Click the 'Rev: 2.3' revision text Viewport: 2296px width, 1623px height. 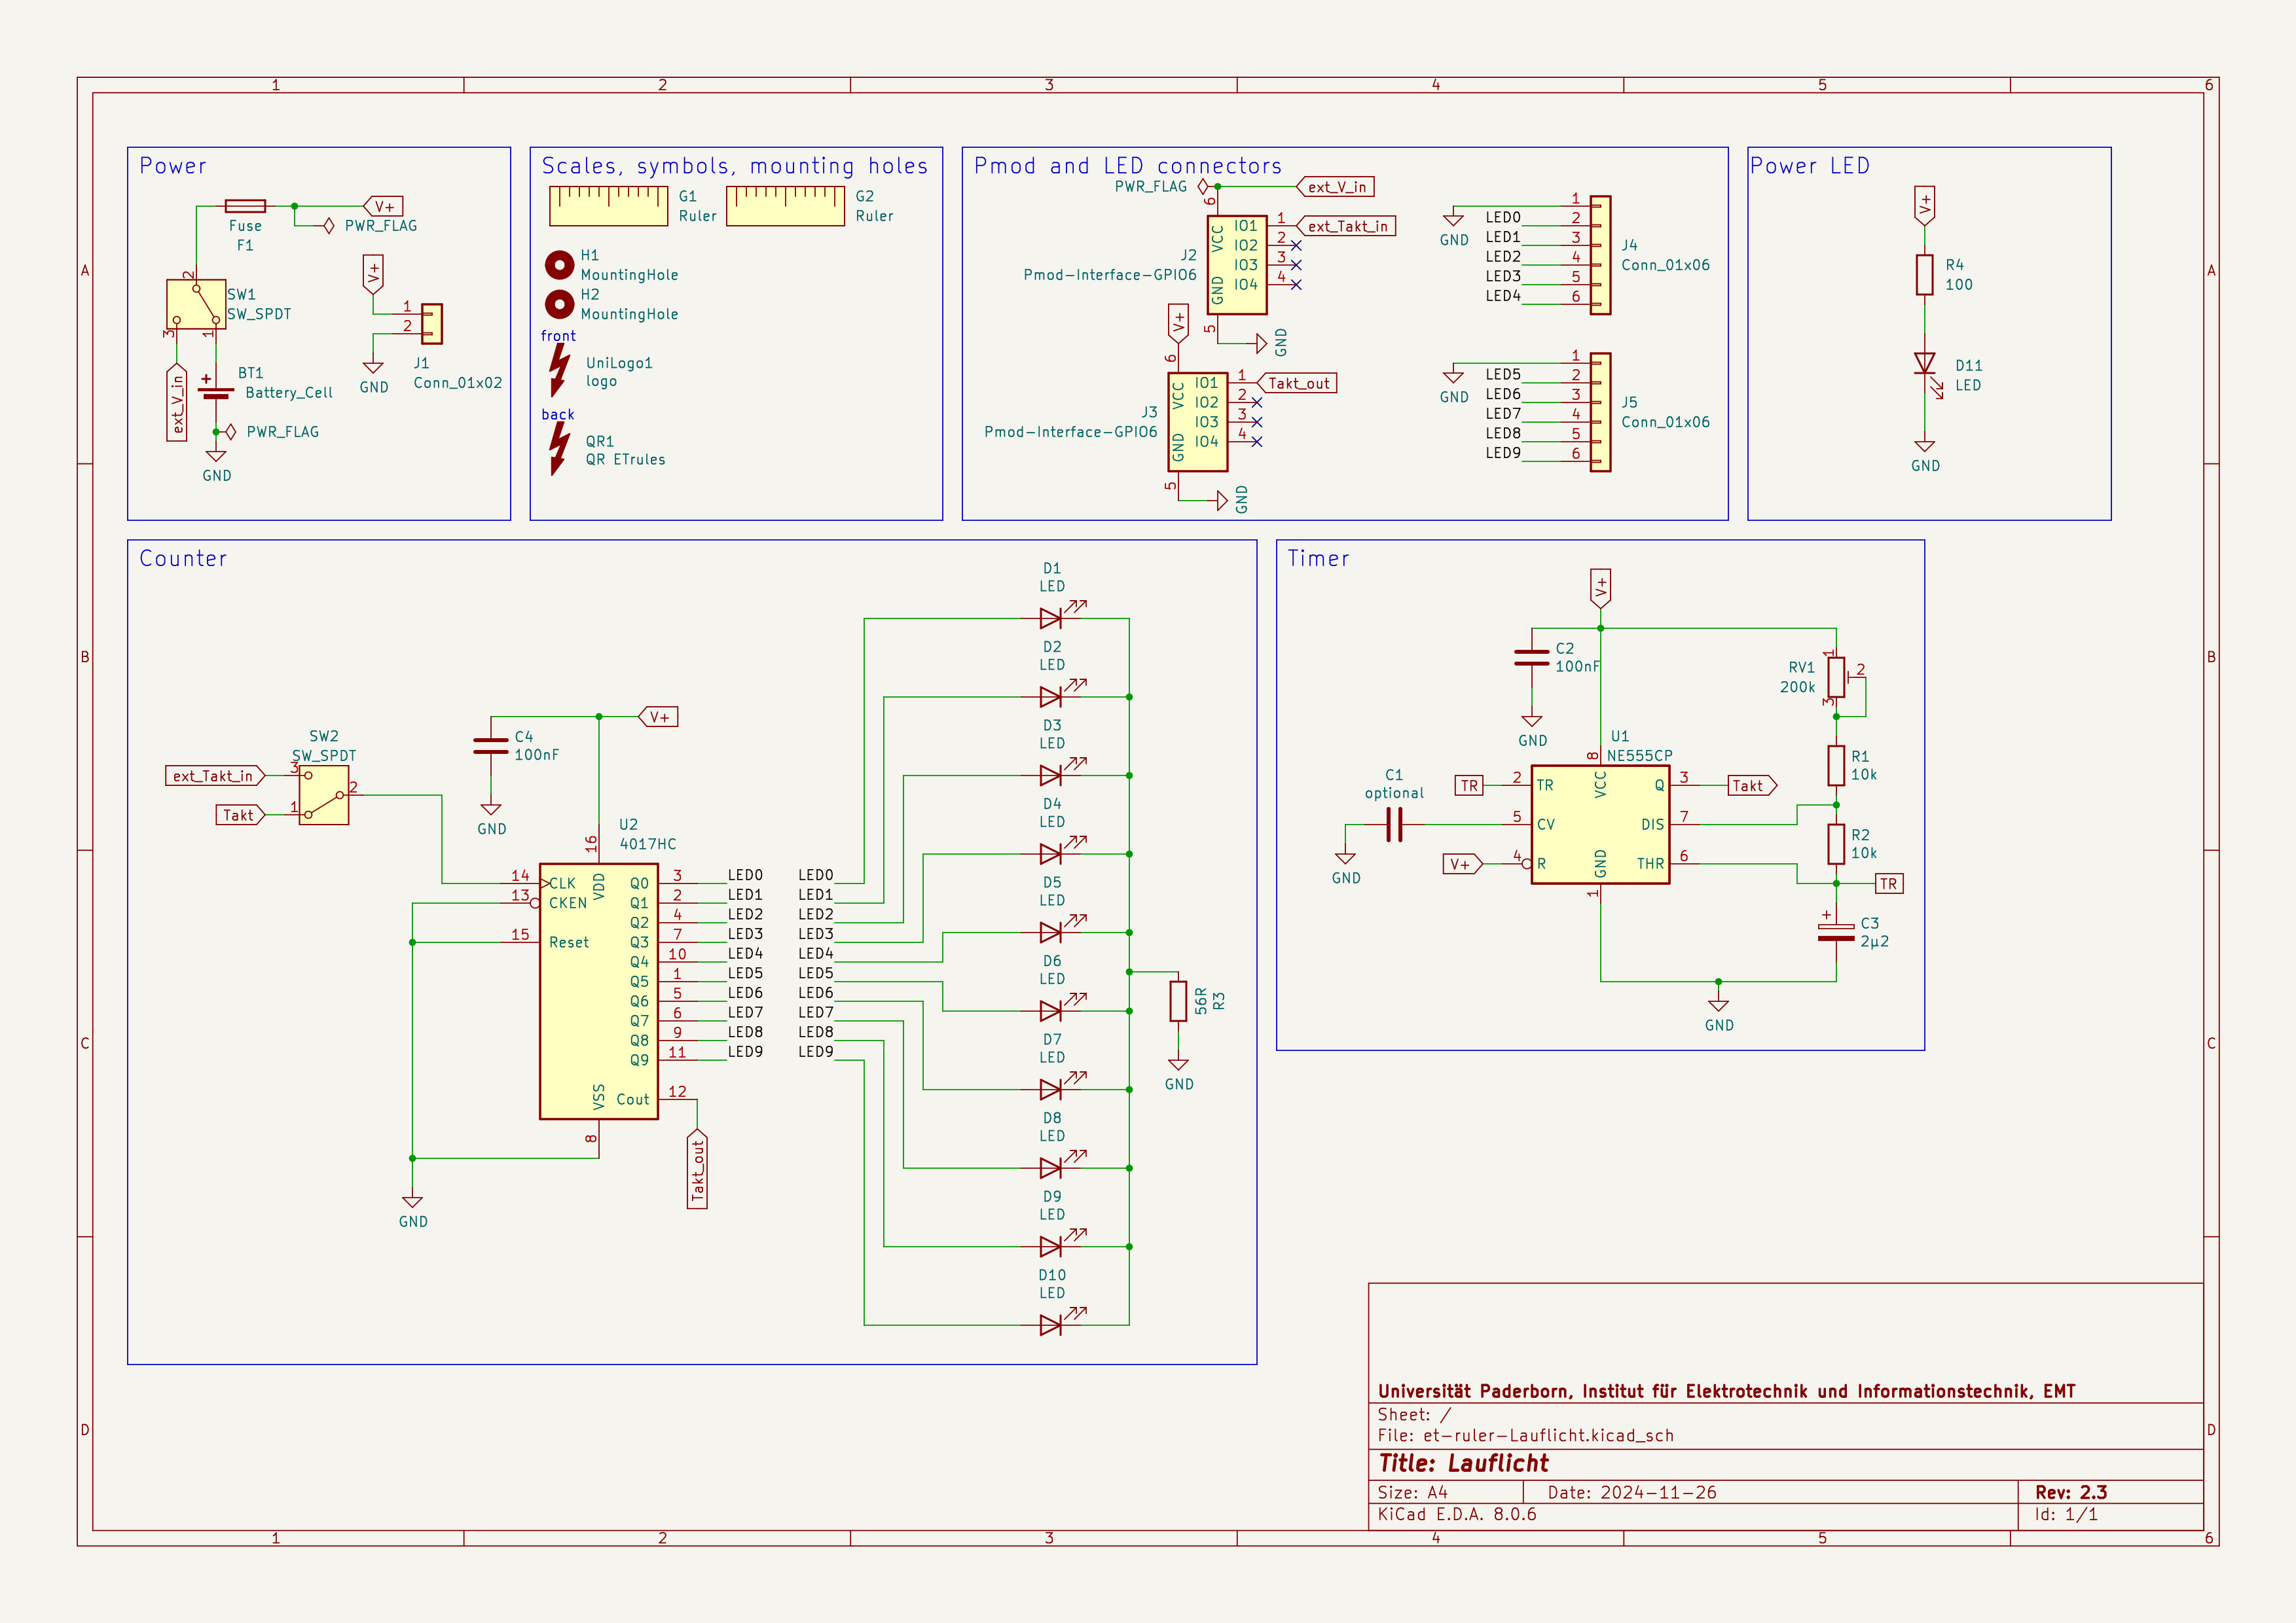tap(2071, 1492)
